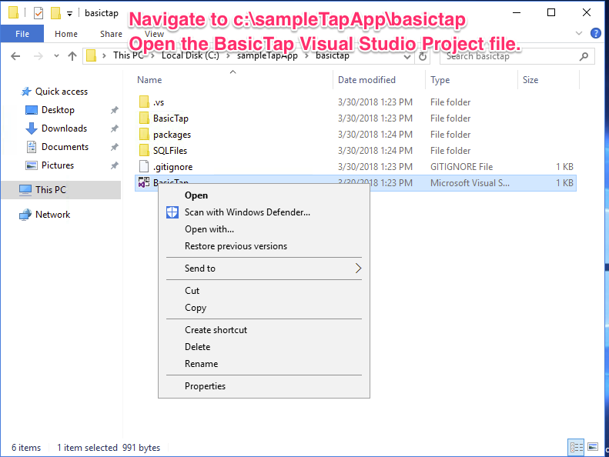Unpin Documents using its pin icon
The height and width of the screenshot is (457, 609).
114,147
